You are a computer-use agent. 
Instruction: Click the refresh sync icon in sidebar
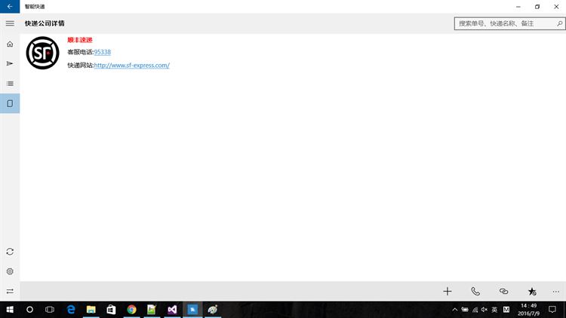pos(10,252)
